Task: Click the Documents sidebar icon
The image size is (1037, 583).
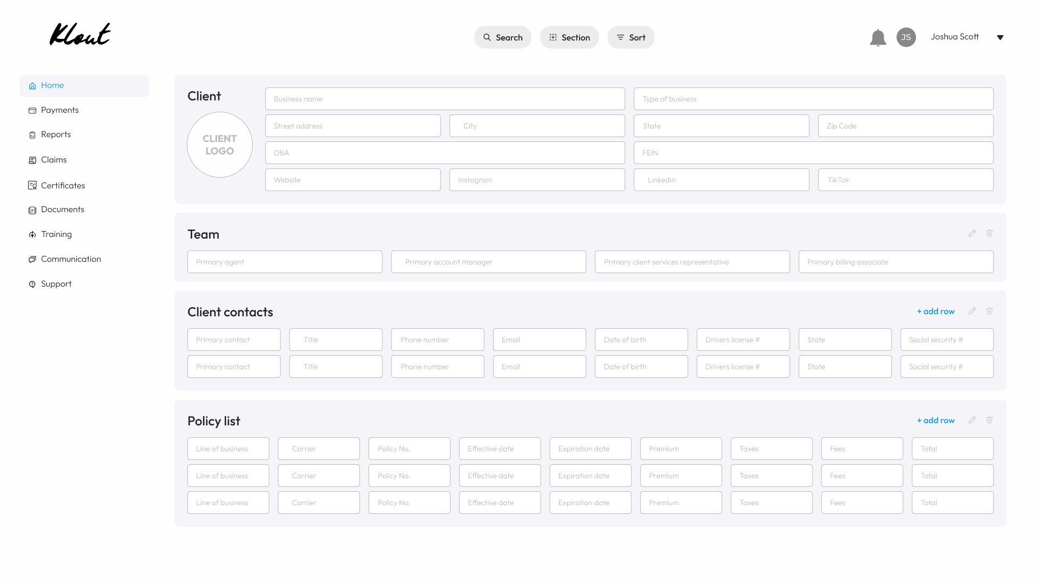Action: tap(32, 210)
